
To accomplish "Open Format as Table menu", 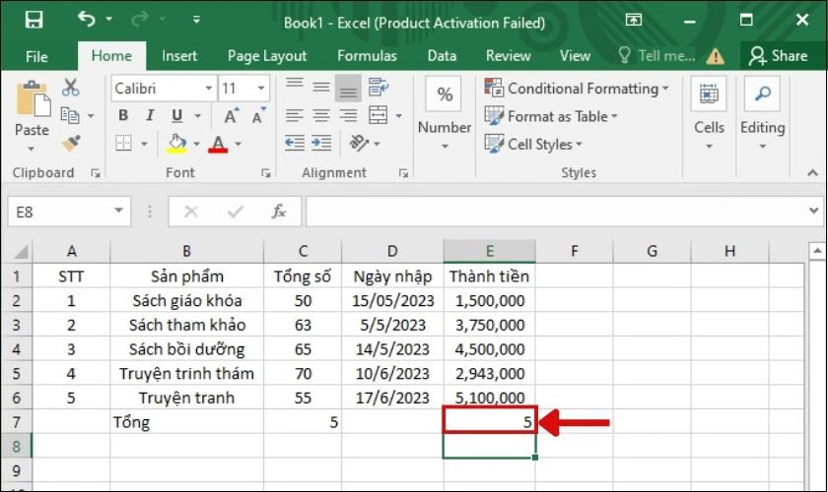I will (x=551, y=116).
